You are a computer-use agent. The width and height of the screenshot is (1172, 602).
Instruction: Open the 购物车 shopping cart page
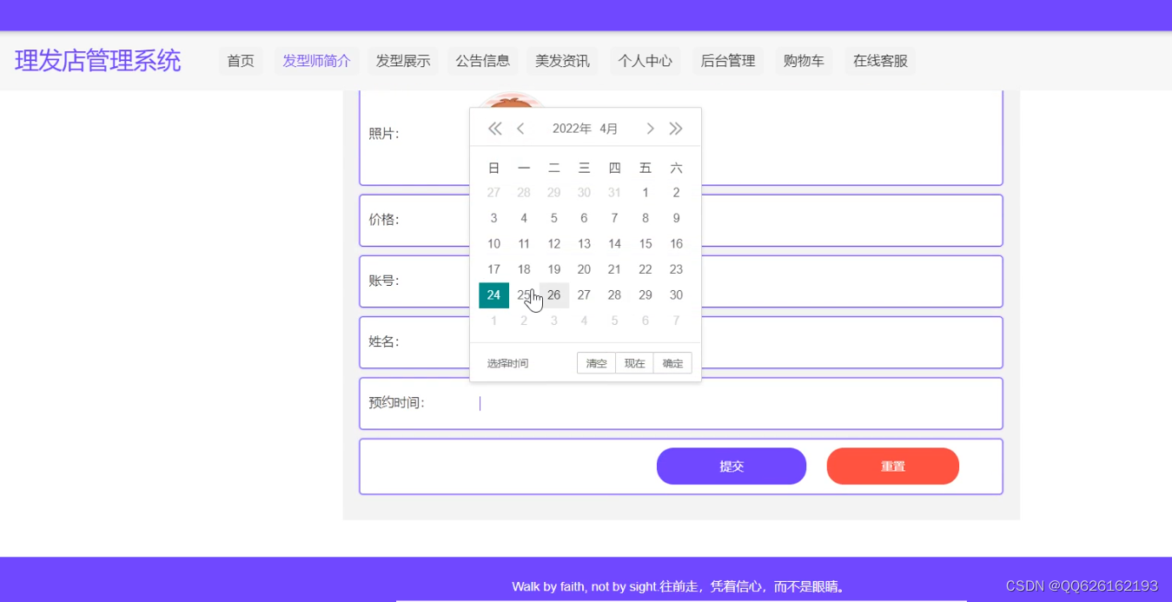pyautogui.click(x=802, y=61)
